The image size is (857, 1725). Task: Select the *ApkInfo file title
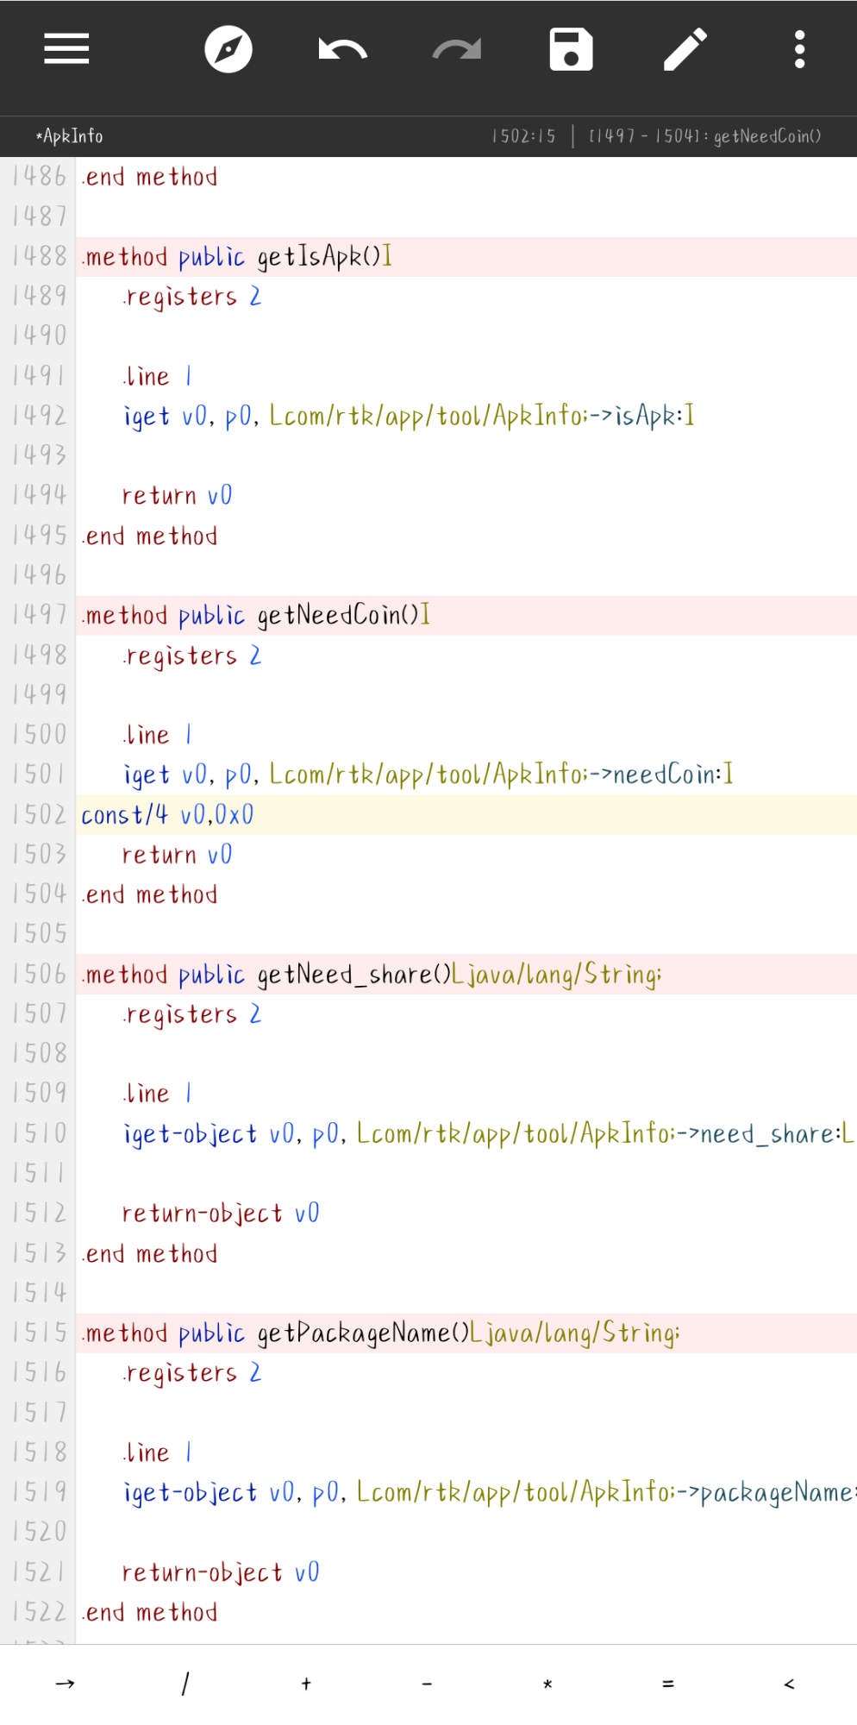coord(69,136)
